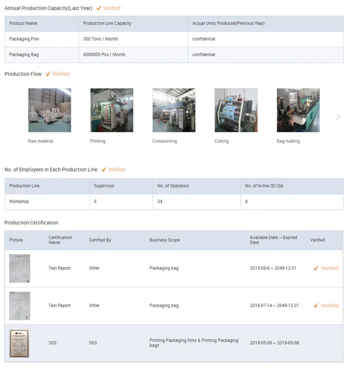This screenshot has width=348, height=372.
Task: Click 'confidential' in the Packaging Film row
Action: (204, 39)
